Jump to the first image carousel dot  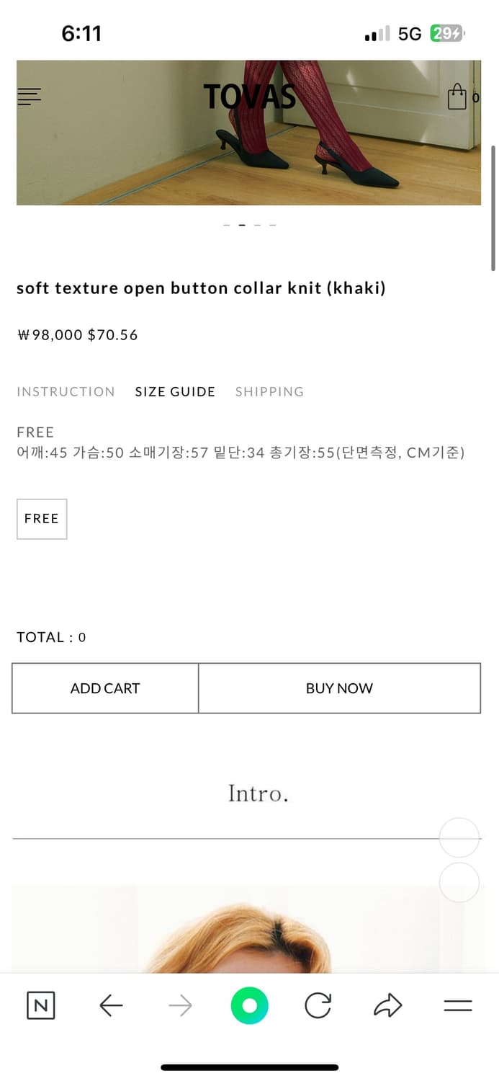226,224
